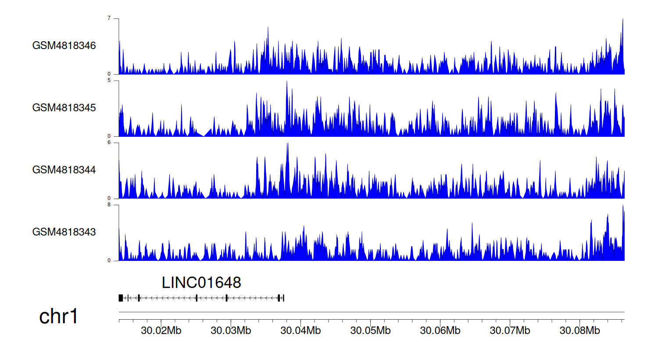Select the chr1 chromosome label
The image size is (658, 342).
click(x=59, y=316)
